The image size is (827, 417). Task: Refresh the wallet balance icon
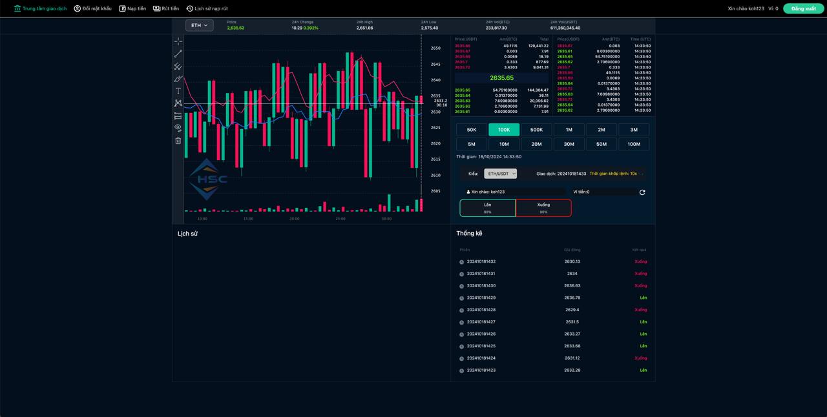(642, 192)
